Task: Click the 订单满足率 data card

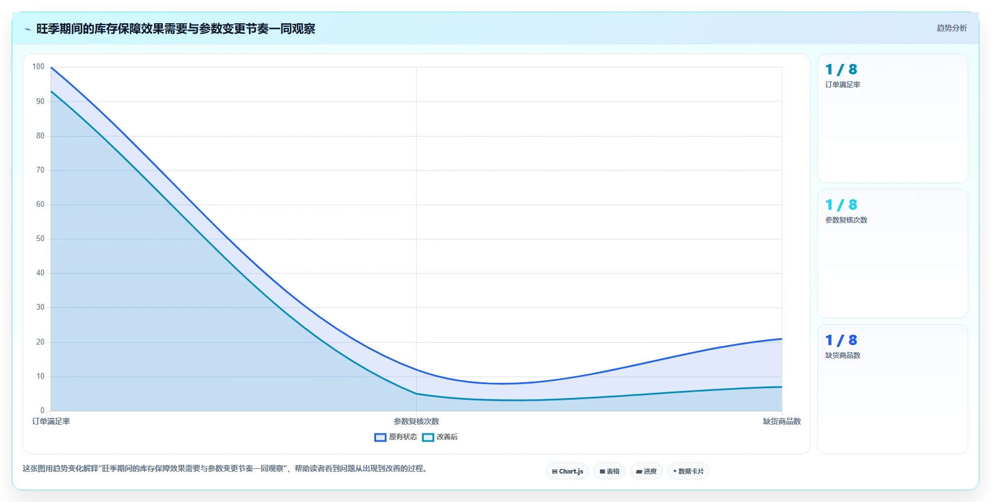Action: [892, 119]
